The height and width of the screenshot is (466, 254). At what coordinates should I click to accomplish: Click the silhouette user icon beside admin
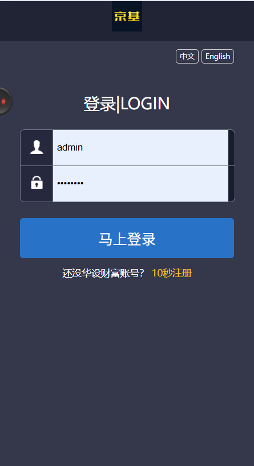(x=37, y=147)
